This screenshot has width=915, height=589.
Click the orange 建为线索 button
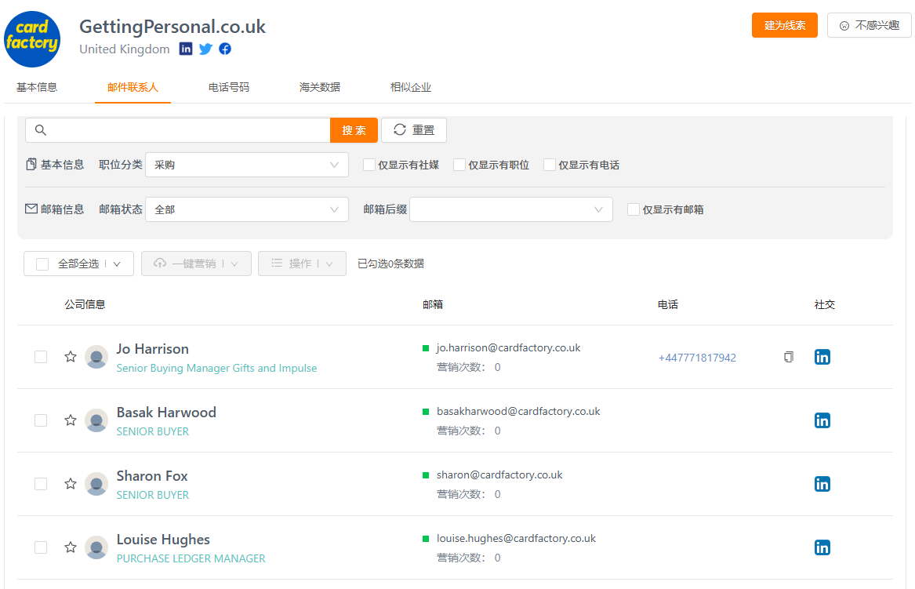point(784,25)
